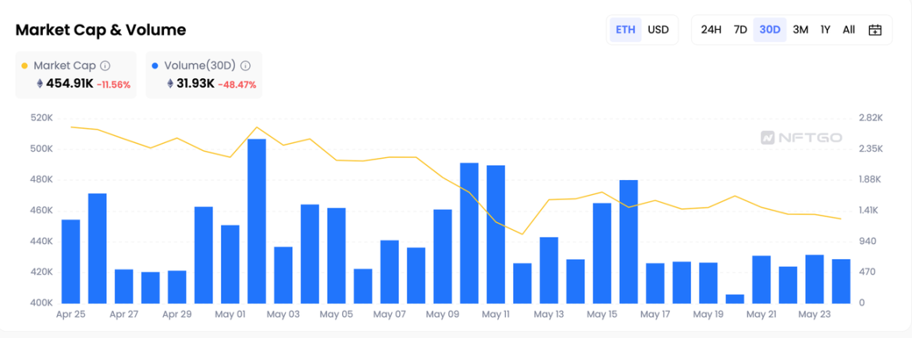Toggle the Volume(30D) series legend
Viewport: 912px width, 338px height.
(195, 66)
